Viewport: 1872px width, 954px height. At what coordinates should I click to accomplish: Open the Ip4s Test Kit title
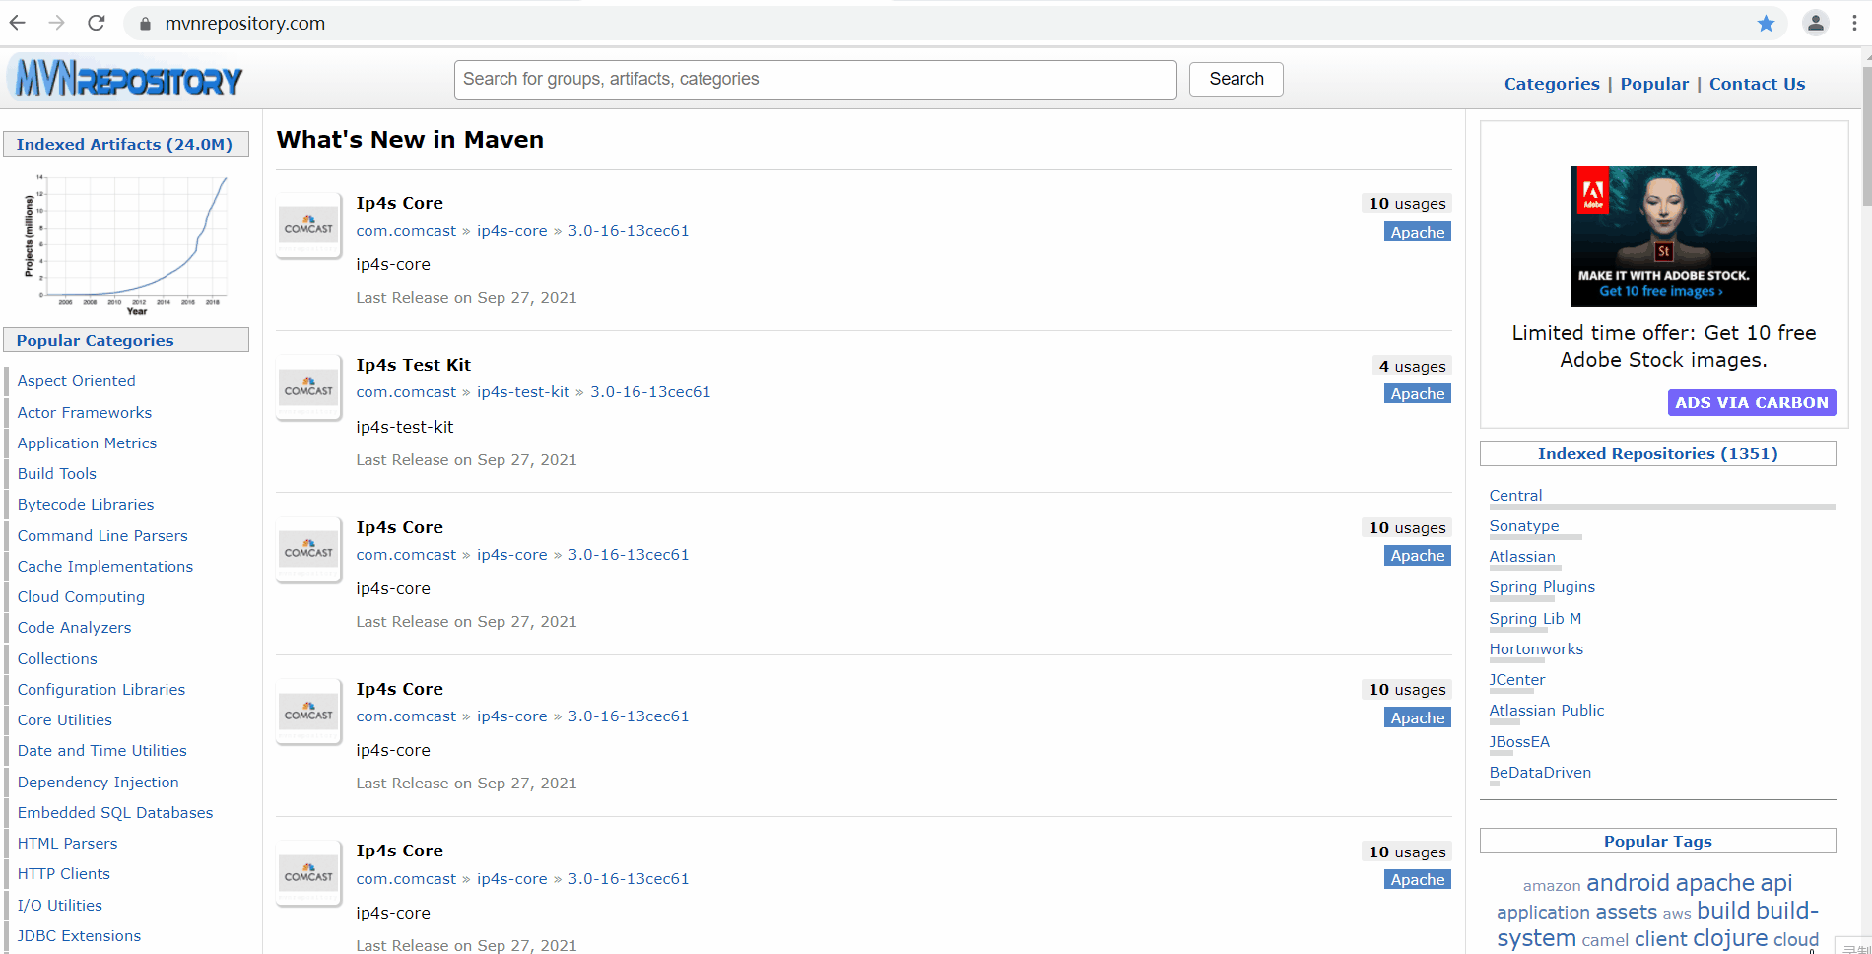[x=414, y=365]
